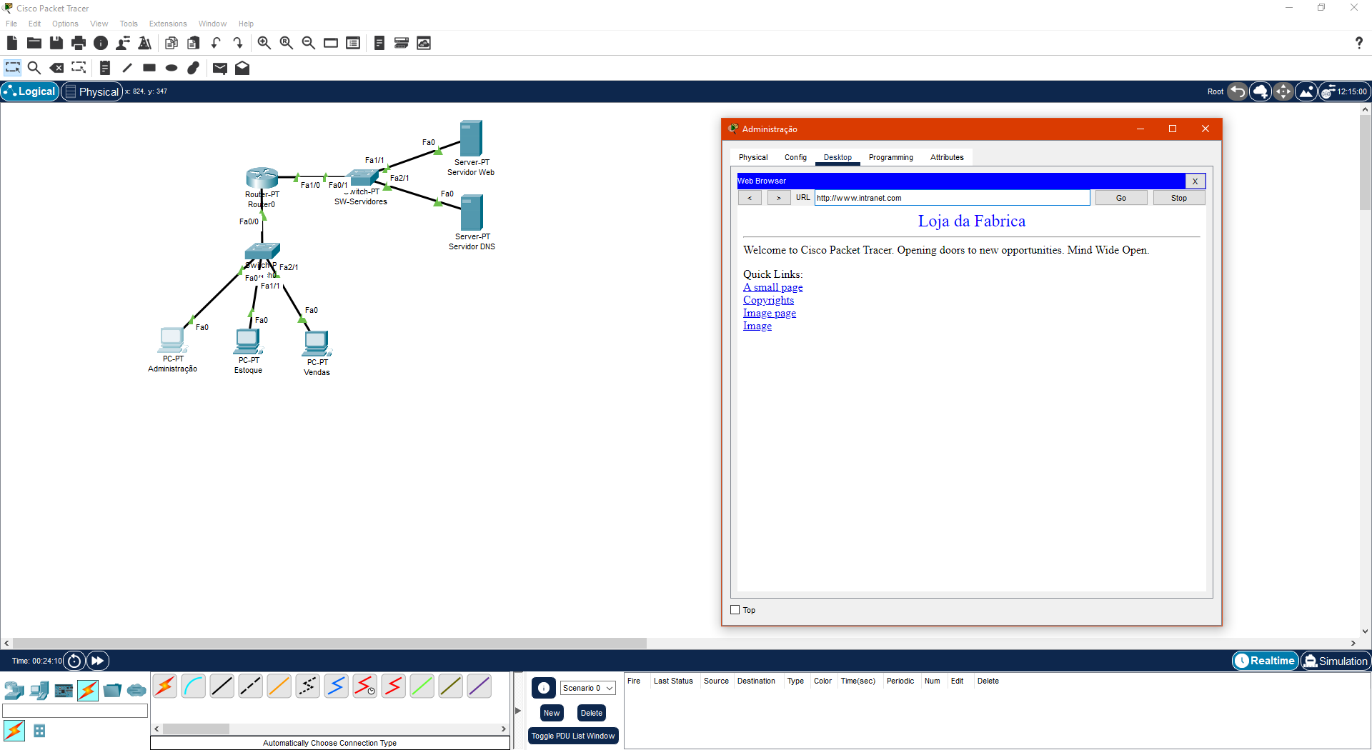Screen dimensions: 1372x750
Task: Reset simulation time with power cycle button
Action: pyautogui.click(x=74, y=661)
